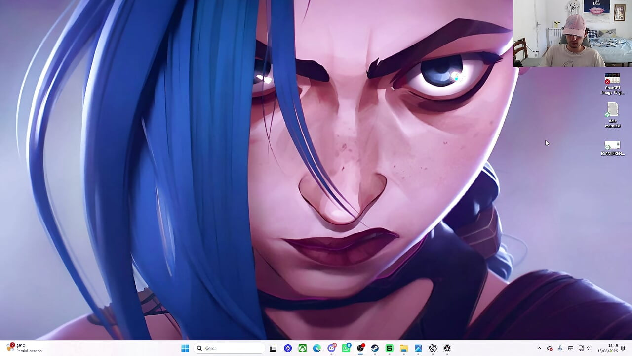Open the weather widget showing 29°C

point(24,348)
